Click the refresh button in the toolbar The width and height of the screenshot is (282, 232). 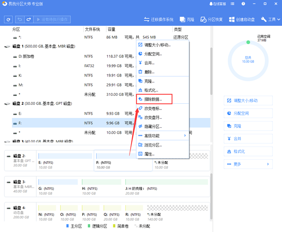pos(8,19)
